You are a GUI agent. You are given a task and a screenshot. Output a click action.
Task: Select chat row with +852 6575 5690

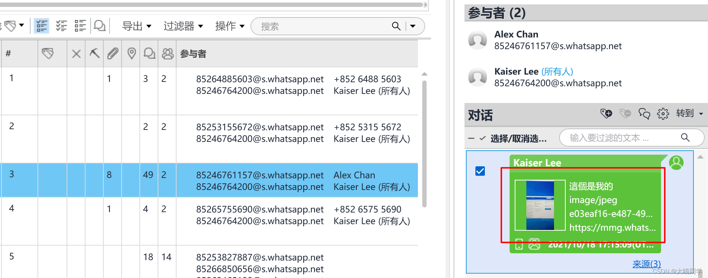[209, 221]
